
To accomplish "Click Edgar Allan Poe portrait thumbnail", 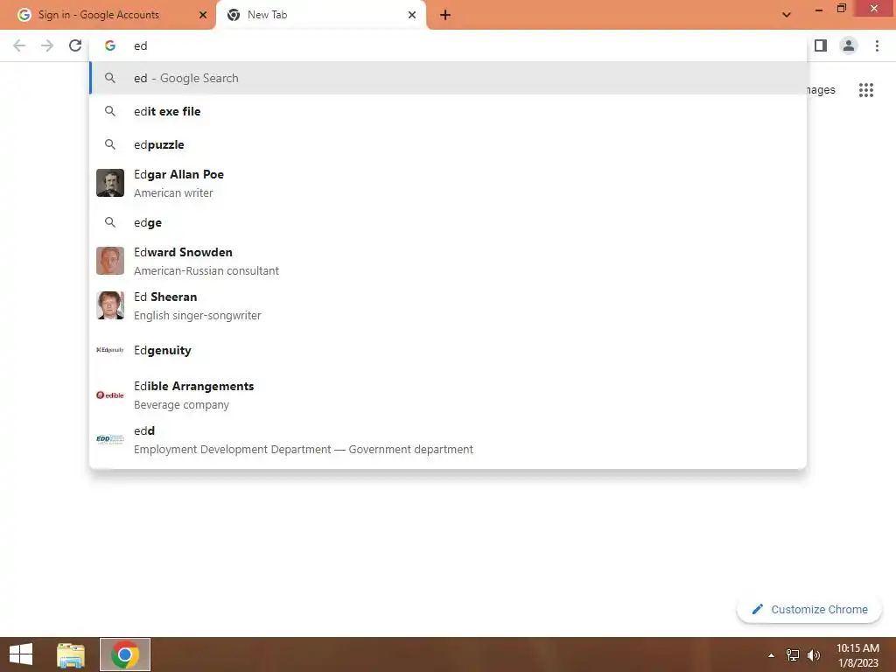I will coord(110,183).
